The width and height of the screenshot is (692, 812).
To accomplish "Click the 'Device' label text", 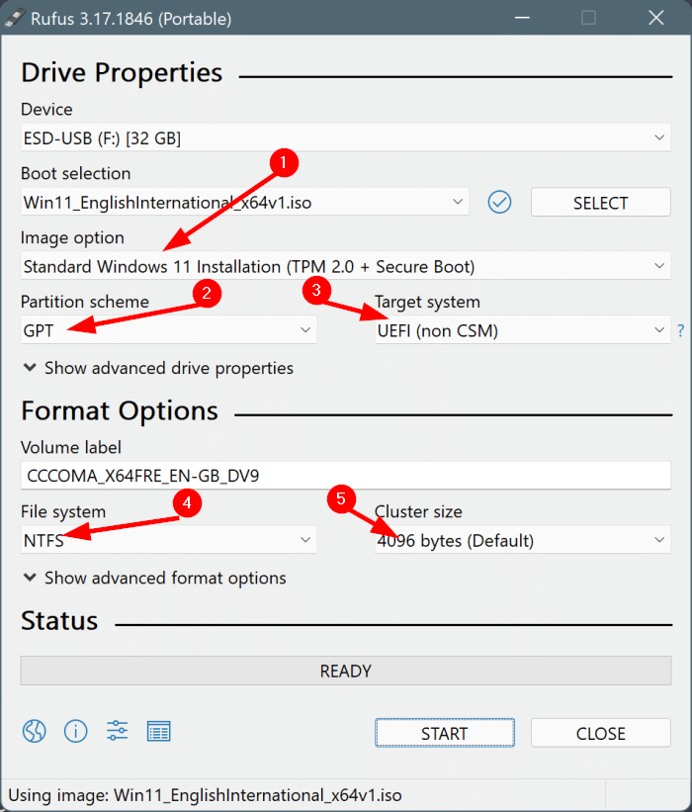I will 46,109.
